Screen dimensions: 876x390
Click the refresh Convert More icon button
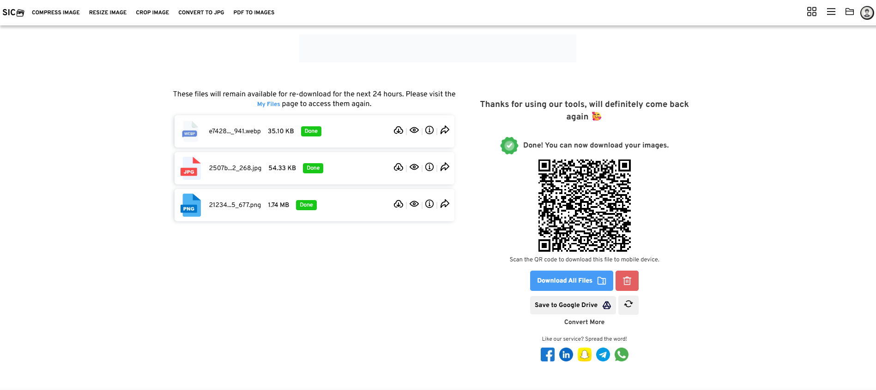[628, 305]
